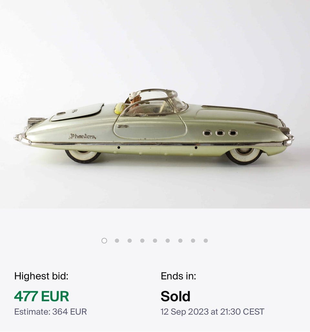Tap the three chrome portholes on the car
Viewport: 310px width, 332px height.
tap(220, 133)
